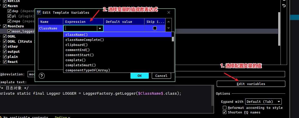
Task: Confirm with the OK button
Action: pos(139,76)
